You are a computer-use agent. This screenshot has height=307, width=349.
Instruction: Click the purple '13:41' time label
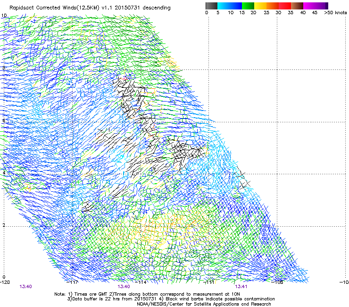[x=241, y=287]
